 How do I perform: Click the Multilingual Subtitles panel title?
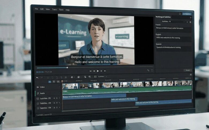click(x=163, y=17)
